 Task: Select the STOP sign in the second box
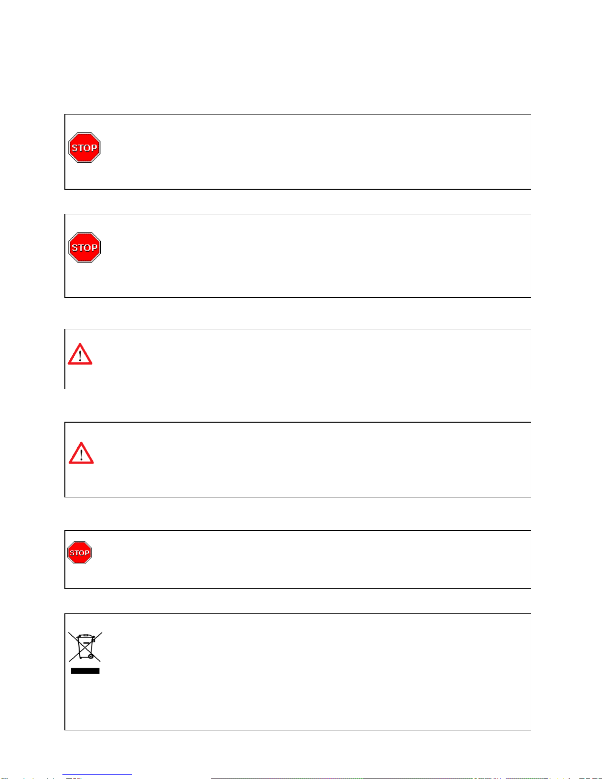click(x=85, y=247)
